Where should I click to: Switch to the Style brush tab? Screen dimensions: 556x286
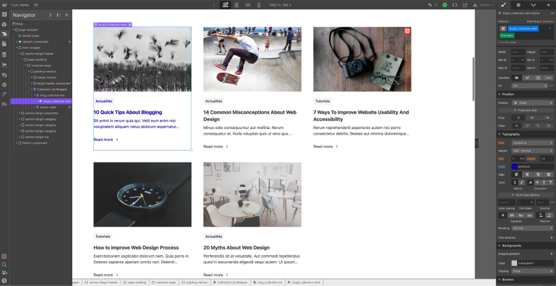click(503, 5)
